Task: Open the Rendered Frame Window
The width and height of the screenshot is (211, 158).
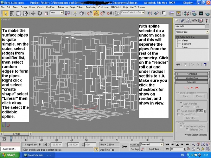Action: (x=201, y=13)
